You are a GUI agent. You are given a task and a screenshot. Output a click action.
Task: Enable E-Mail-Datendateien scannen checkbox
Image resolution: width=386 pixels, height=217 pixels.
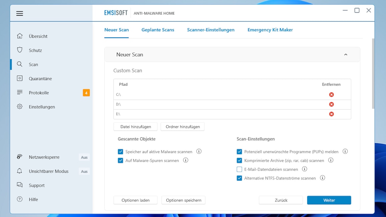[239, 169]
